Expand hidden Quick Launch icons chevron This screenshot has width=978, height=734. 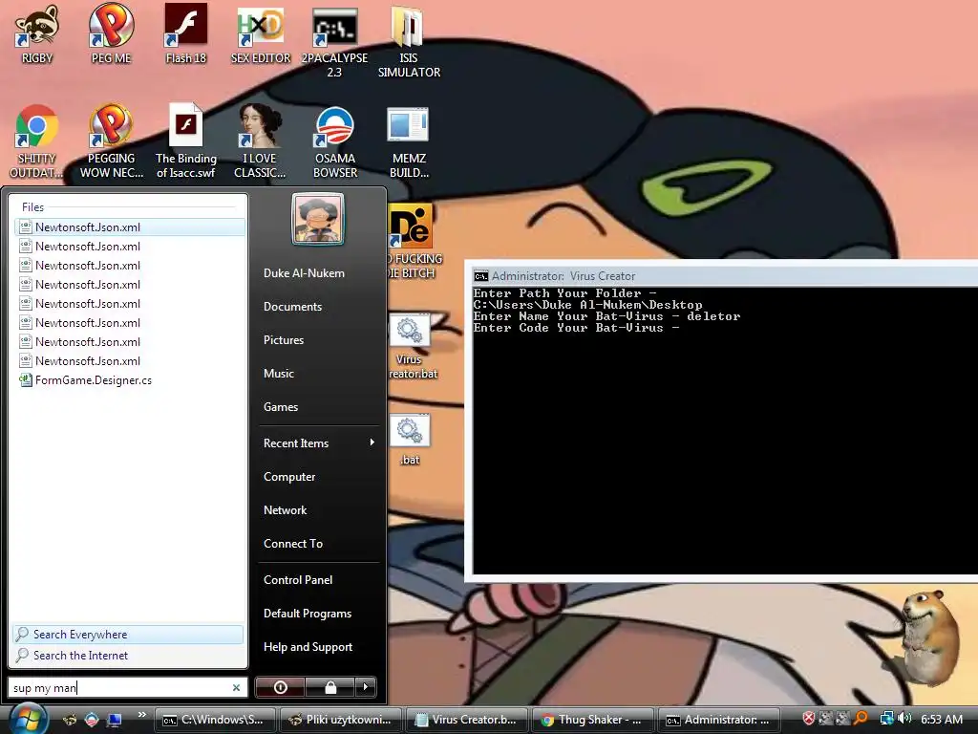[x=141, y=715]
